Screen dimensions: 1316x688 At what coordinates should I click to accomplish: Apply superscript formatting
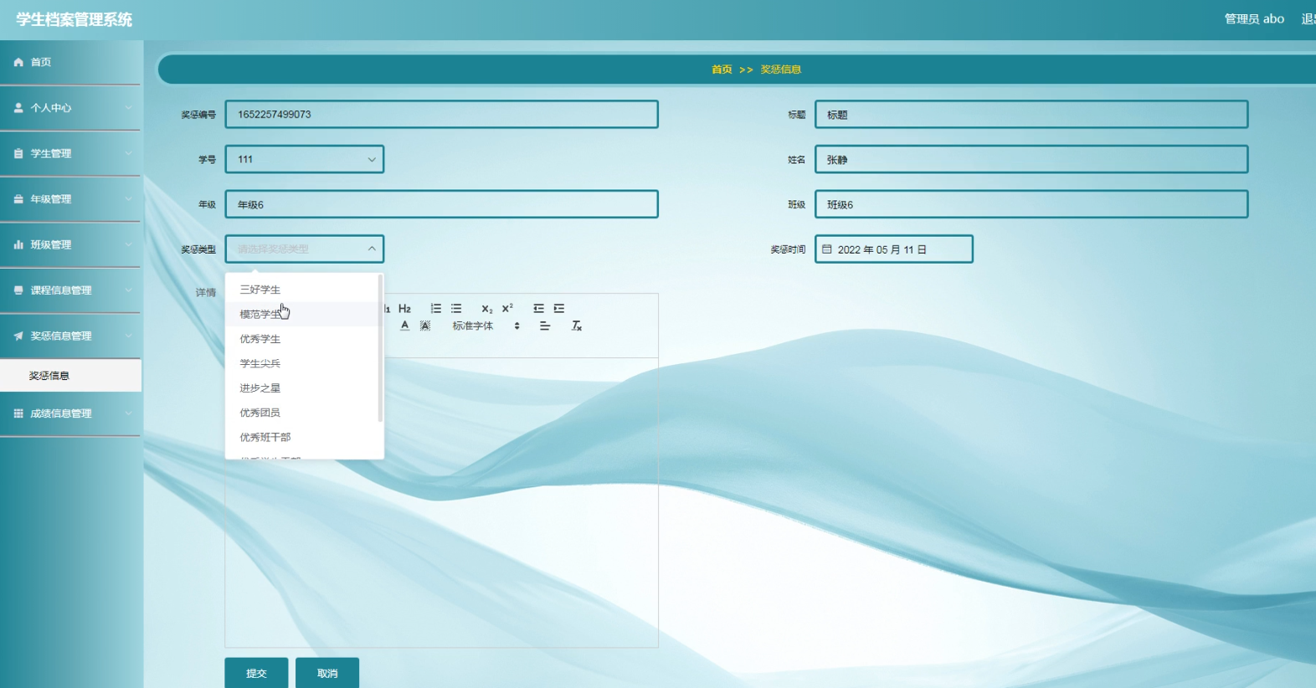(x=507, y=309)
